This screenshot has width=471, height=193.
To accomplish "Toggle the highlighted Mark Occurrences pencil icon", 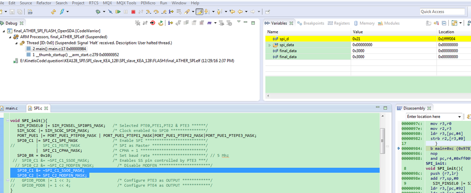I will [x=200, y=12].
